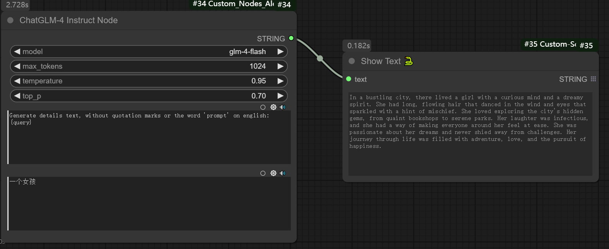The image size is (609, 249).
Task: Click the green snake icon on Show Text
Action: click(x=408, y=61)
